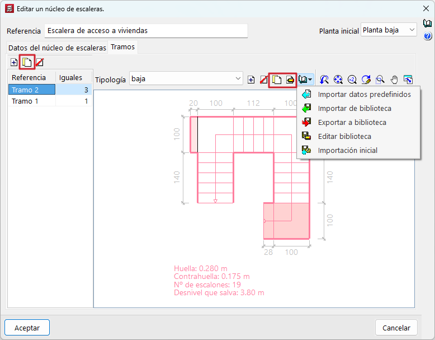Click the Iguales value 3 cell

click(74, 90)
